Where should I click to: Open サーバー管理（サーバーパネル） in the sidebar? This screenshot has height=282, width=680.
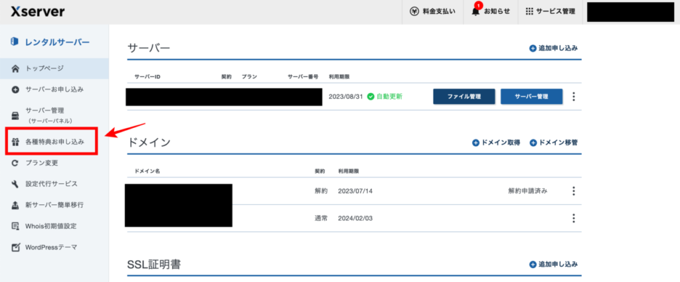(x=54, y=115)
